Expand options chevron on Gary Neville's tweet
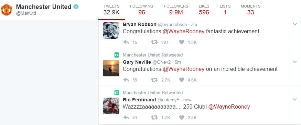Viewport: 301px width, 125px height. point(295,62)
